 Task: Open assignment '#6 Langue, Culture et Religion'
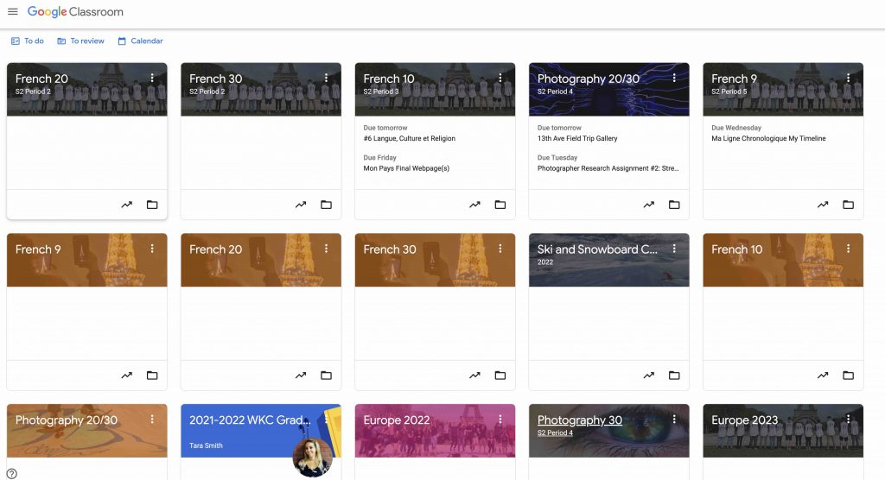[x=409, y=138]
